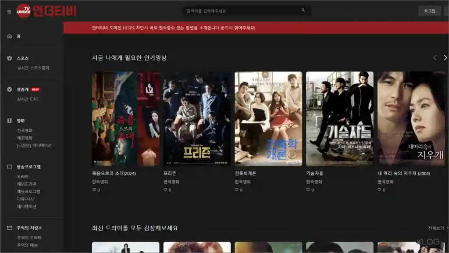Go to next popular videos arrow

[445, 57]
